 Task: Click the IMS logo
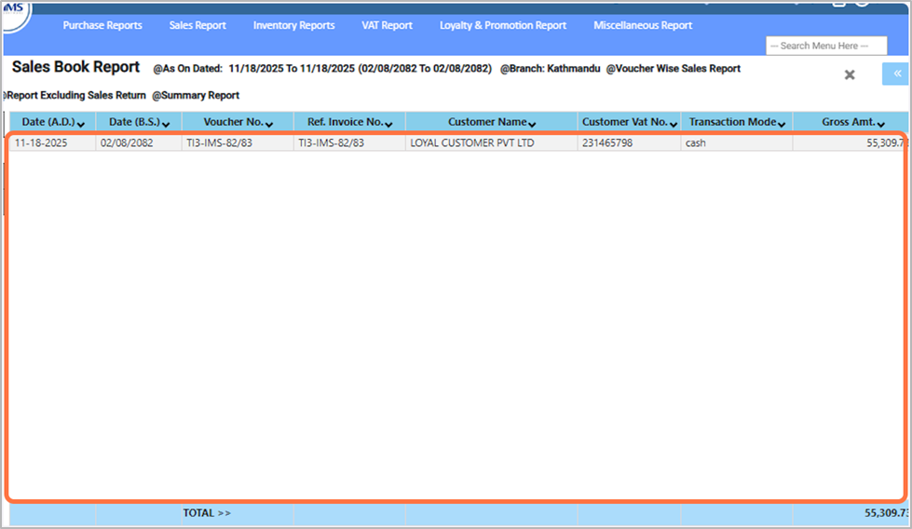click(x=15, y=7)
